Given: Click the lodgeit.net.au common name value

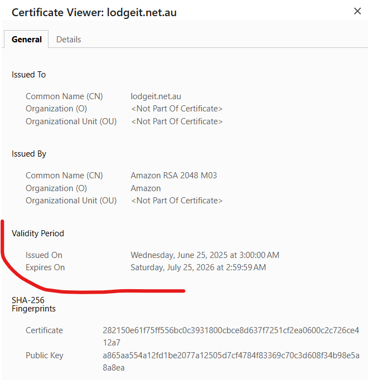Looking at the screenshot, I should (x=156, y=96).
